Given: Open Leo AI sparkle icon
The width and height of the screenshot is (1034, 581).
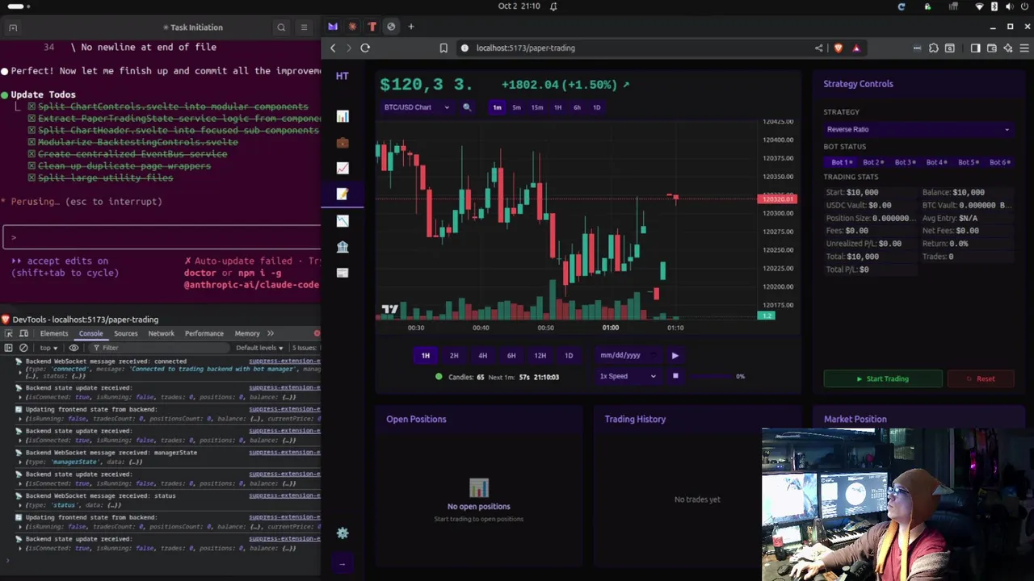Looking at the screenshot, I should click(1007, 48).
